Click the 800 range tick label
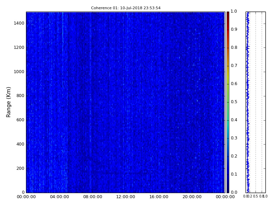274x205 pixels. [20, 96]
